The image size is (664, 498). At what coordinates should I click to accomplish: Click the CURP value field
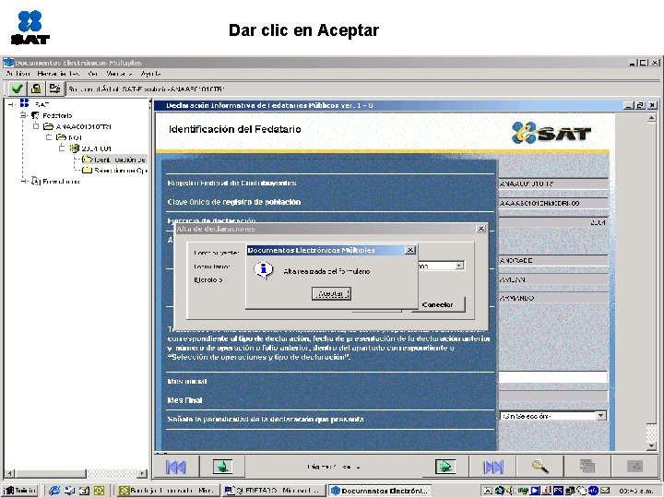point(553,203)
